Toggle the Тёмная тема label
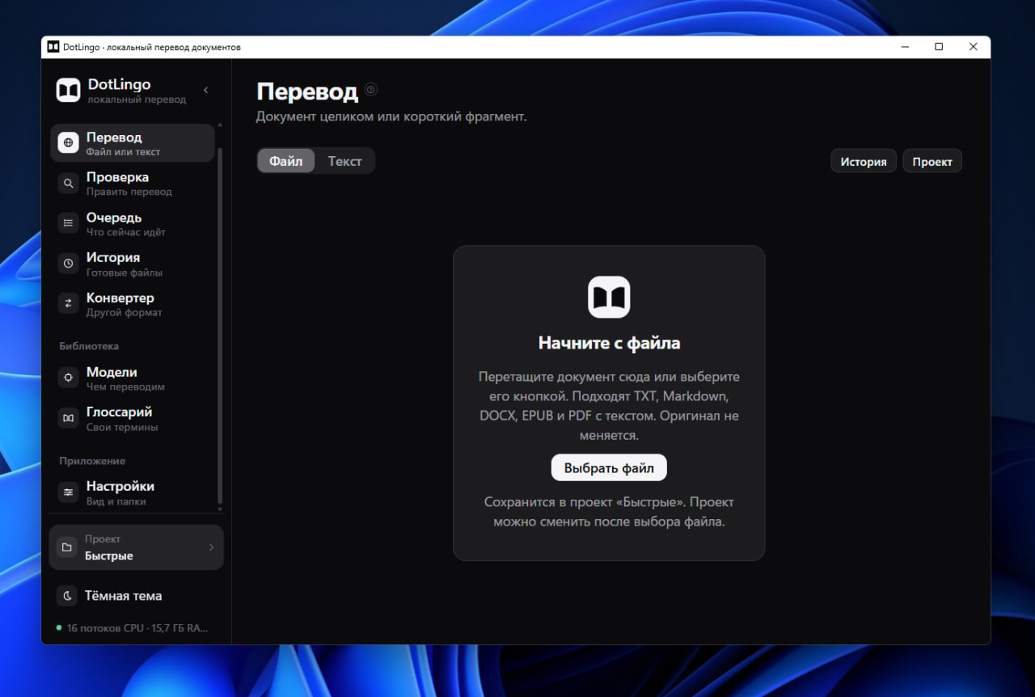Viewport: 1035px width, 697px height. coord(124,596)
